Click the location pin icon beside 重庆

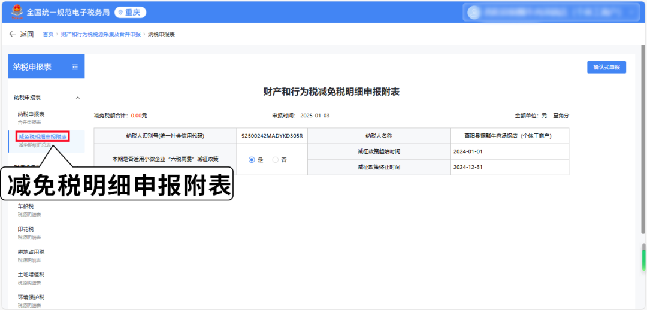point(120,13)
